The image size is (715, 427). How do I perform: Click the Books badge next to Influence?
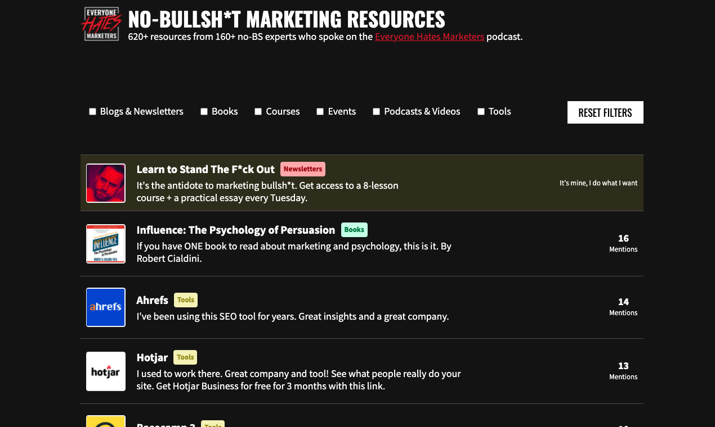pyautogui.click(x=354, y=229)
